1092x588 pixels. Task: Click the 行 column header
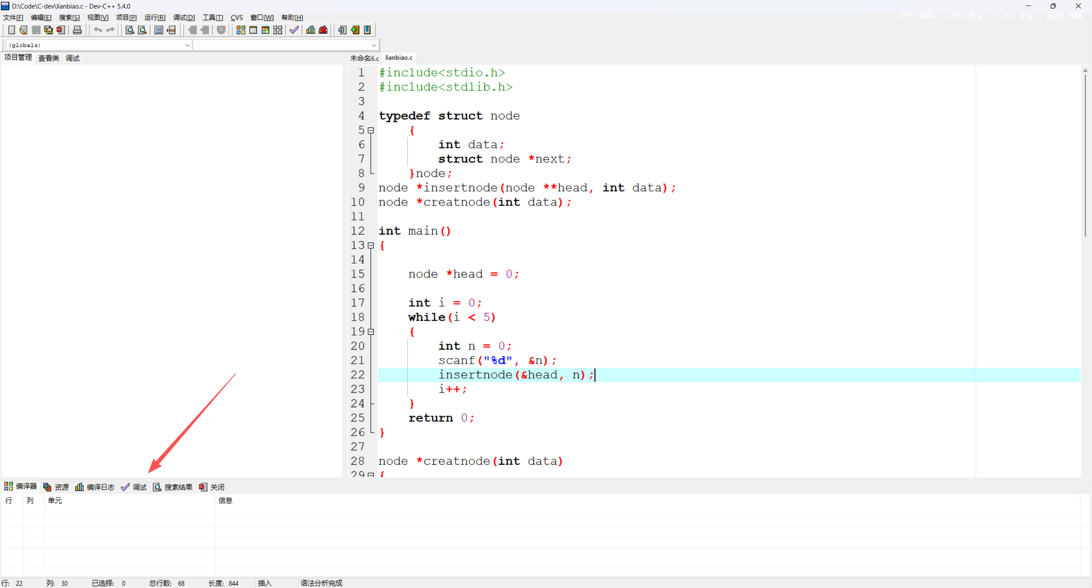12,501
